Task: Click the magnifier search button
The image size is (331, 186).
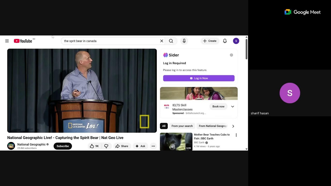Action: [171, 41]
